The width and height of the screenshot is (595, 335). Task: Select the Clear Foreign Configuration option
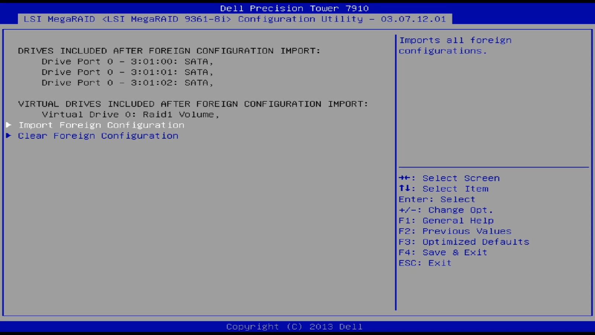coord(98,135)
